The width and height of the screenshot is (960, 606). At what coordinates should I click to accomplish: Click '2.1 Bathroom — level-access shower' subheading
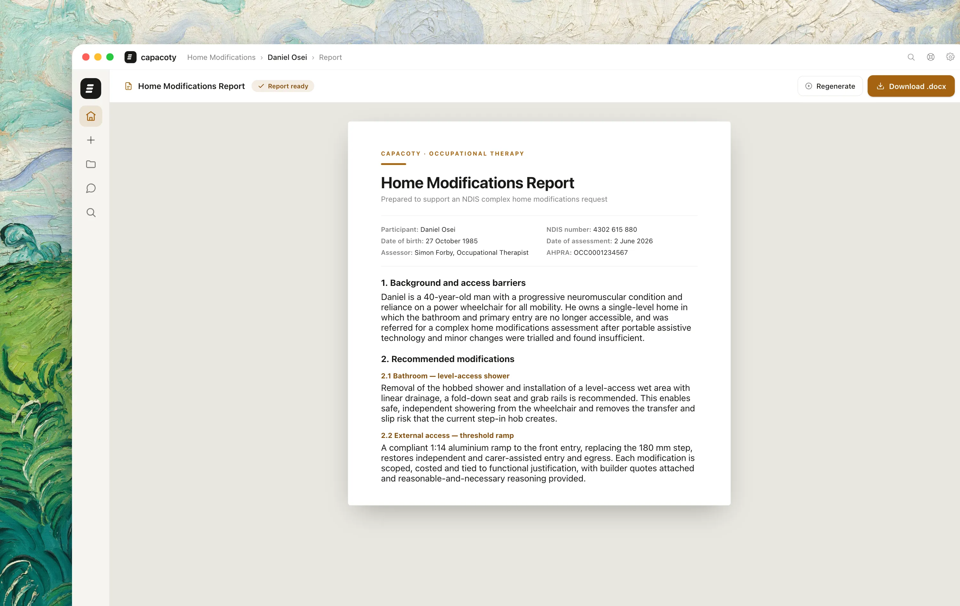click(445, 376)
